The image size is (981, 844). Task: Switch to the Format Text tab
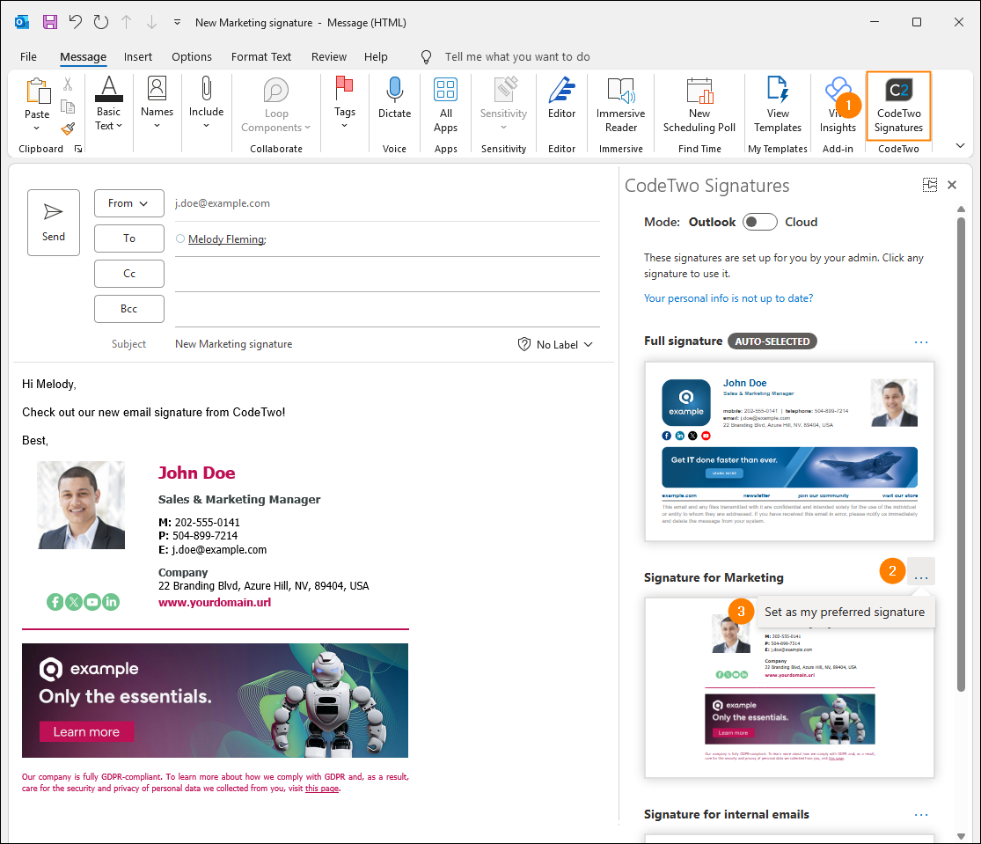coord(261,57)
